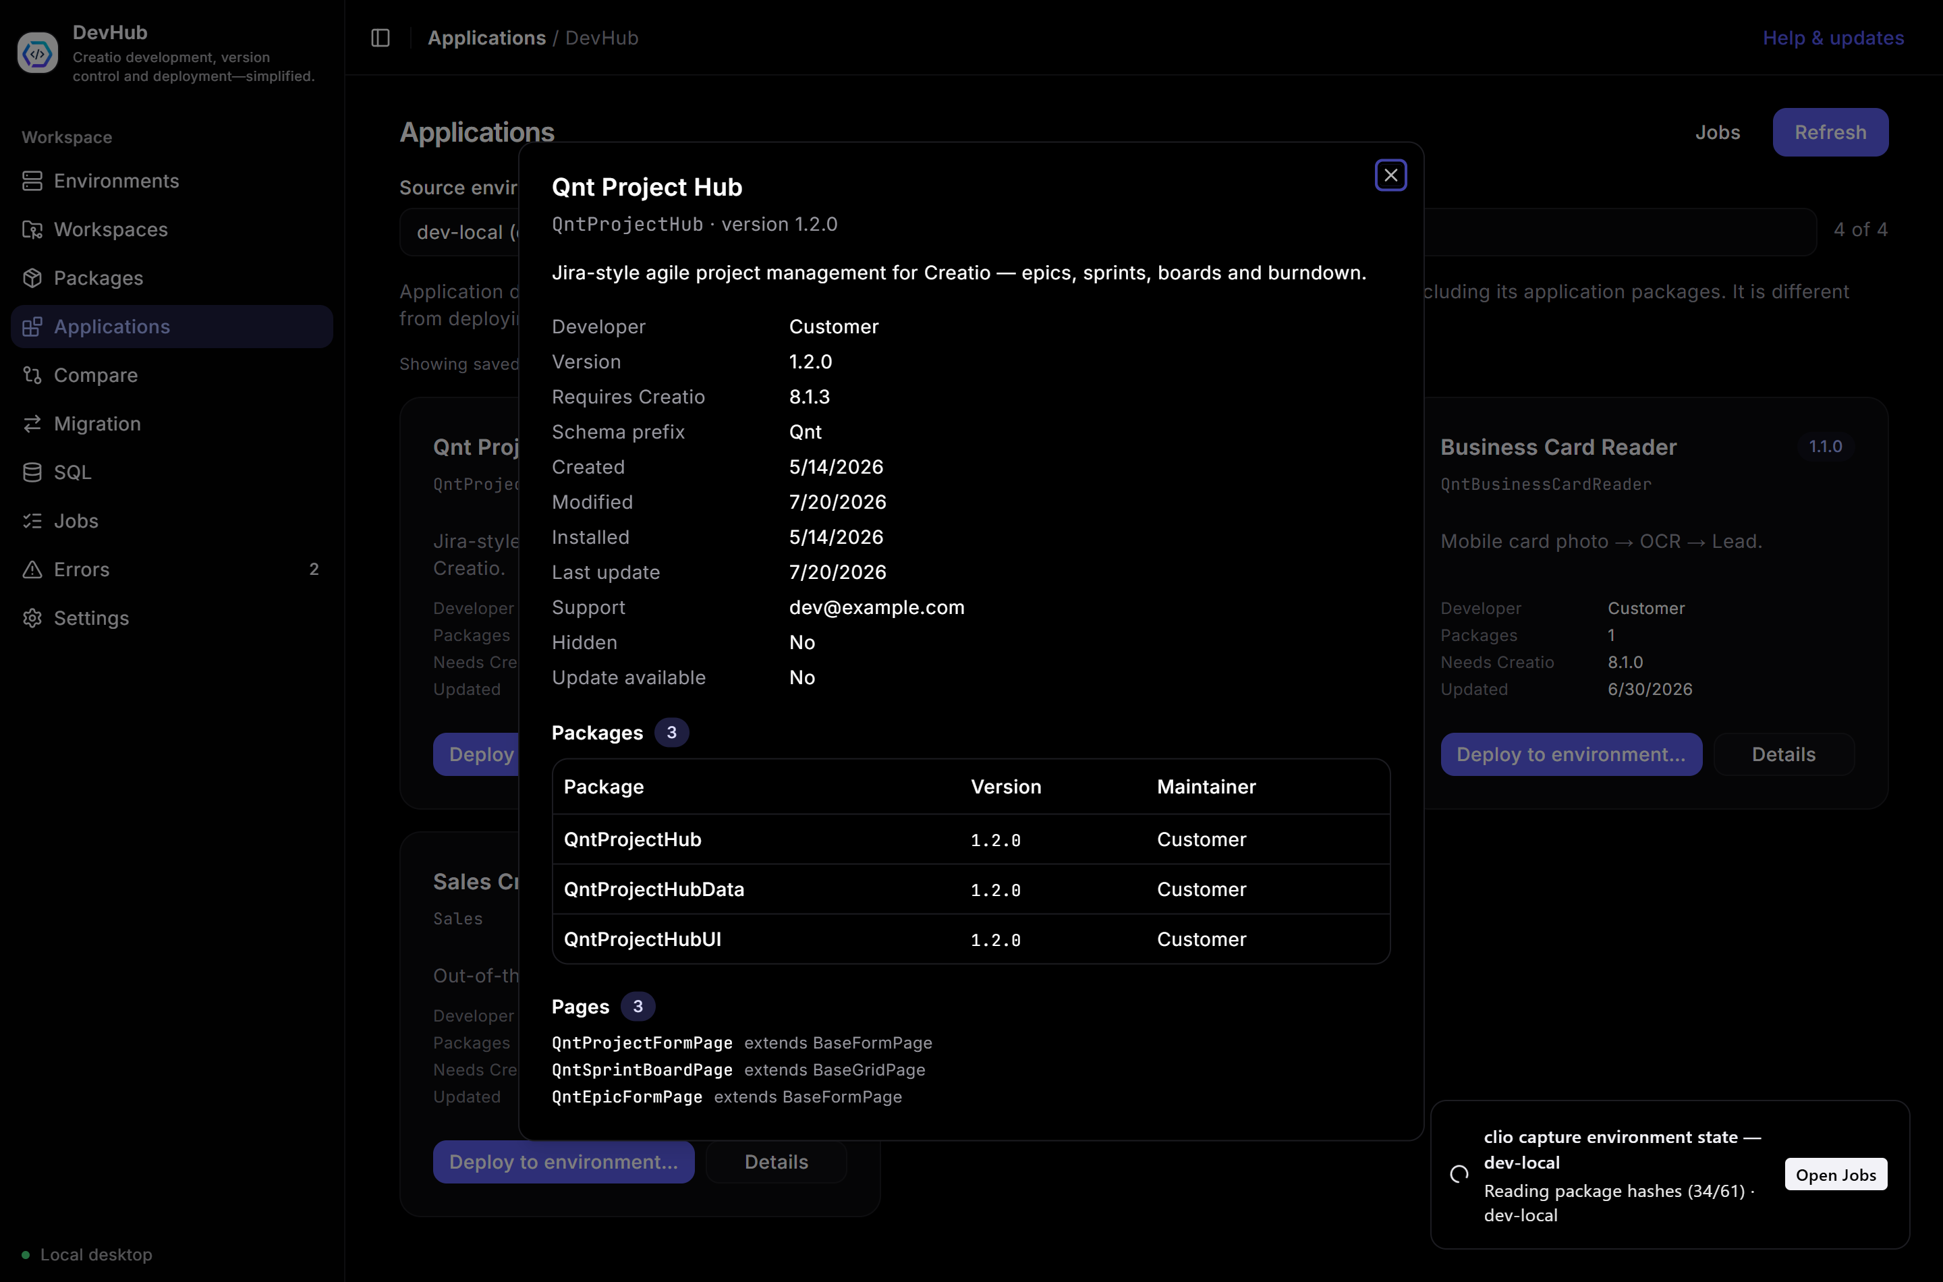Close the Qnt Project Hub dialog
Image resolution: width=1943 pixels, height=1282 pixels.
tap(1390, 175)
